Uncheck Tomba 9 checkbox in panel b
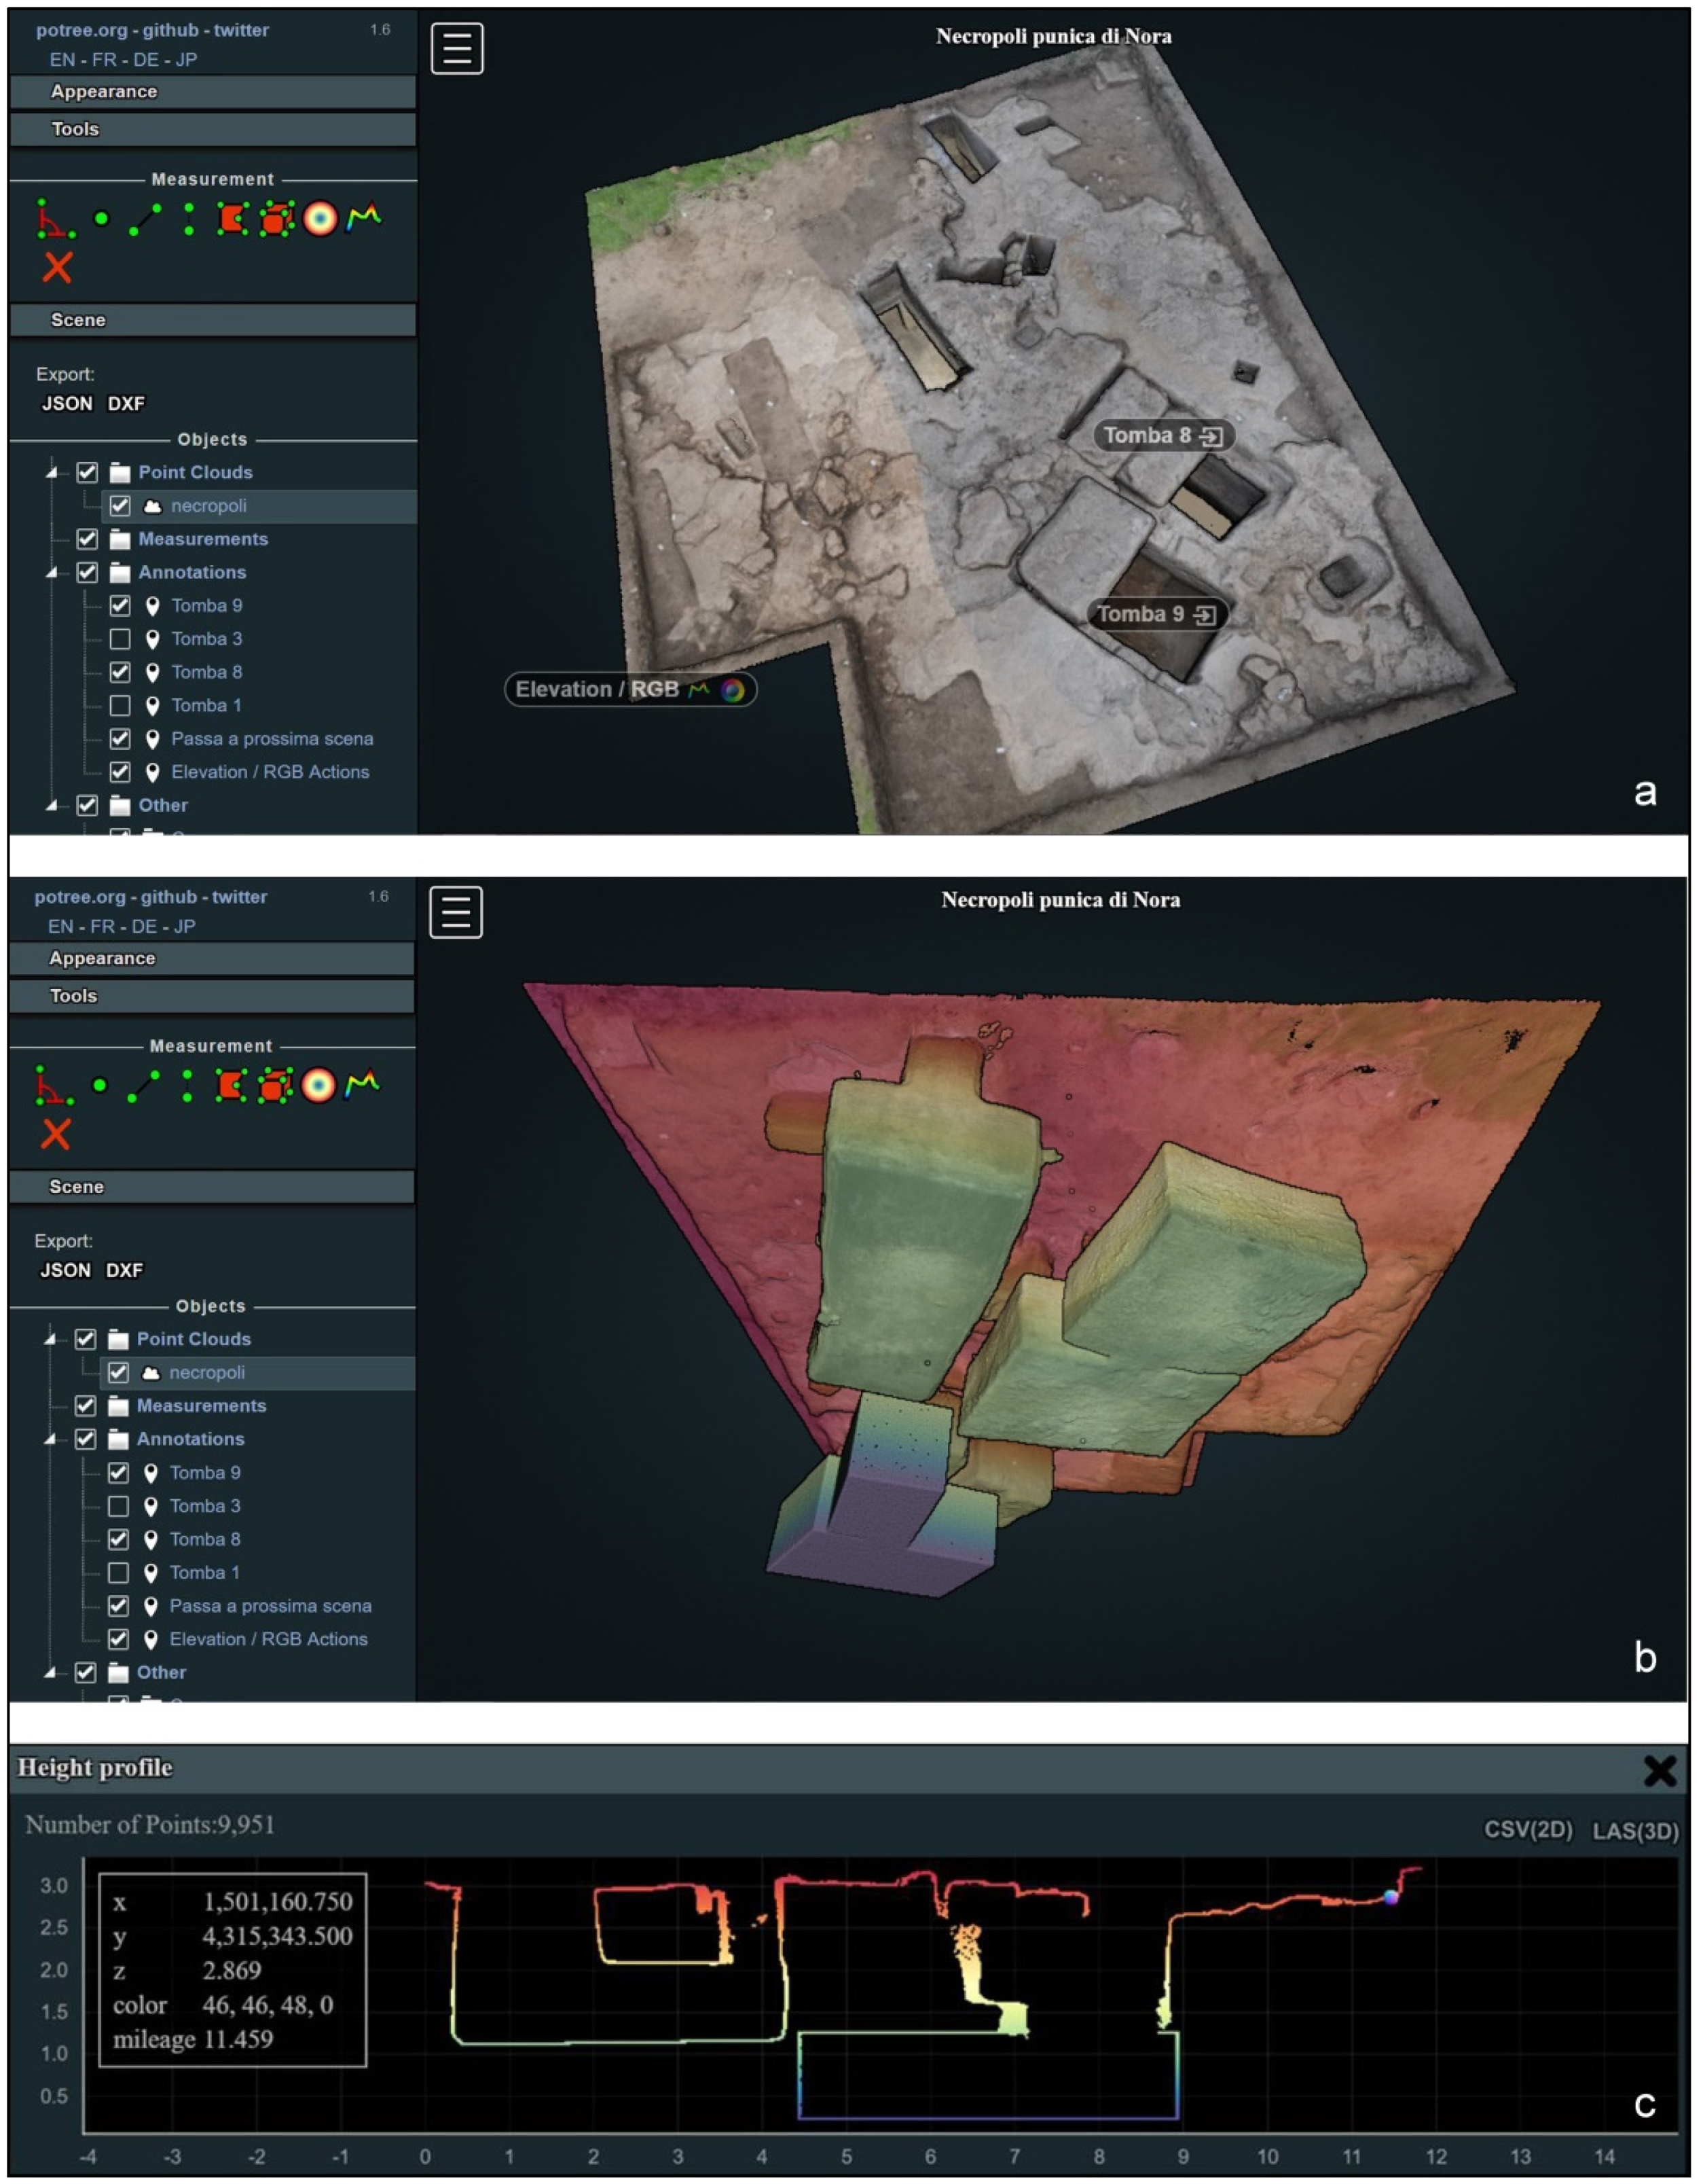 118,1472
